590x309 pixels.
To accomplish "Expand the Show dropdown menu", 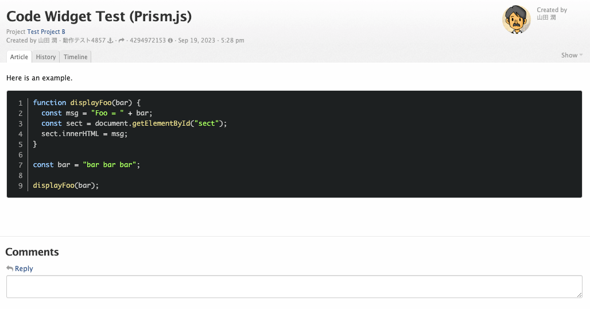I will click(572, 55).
